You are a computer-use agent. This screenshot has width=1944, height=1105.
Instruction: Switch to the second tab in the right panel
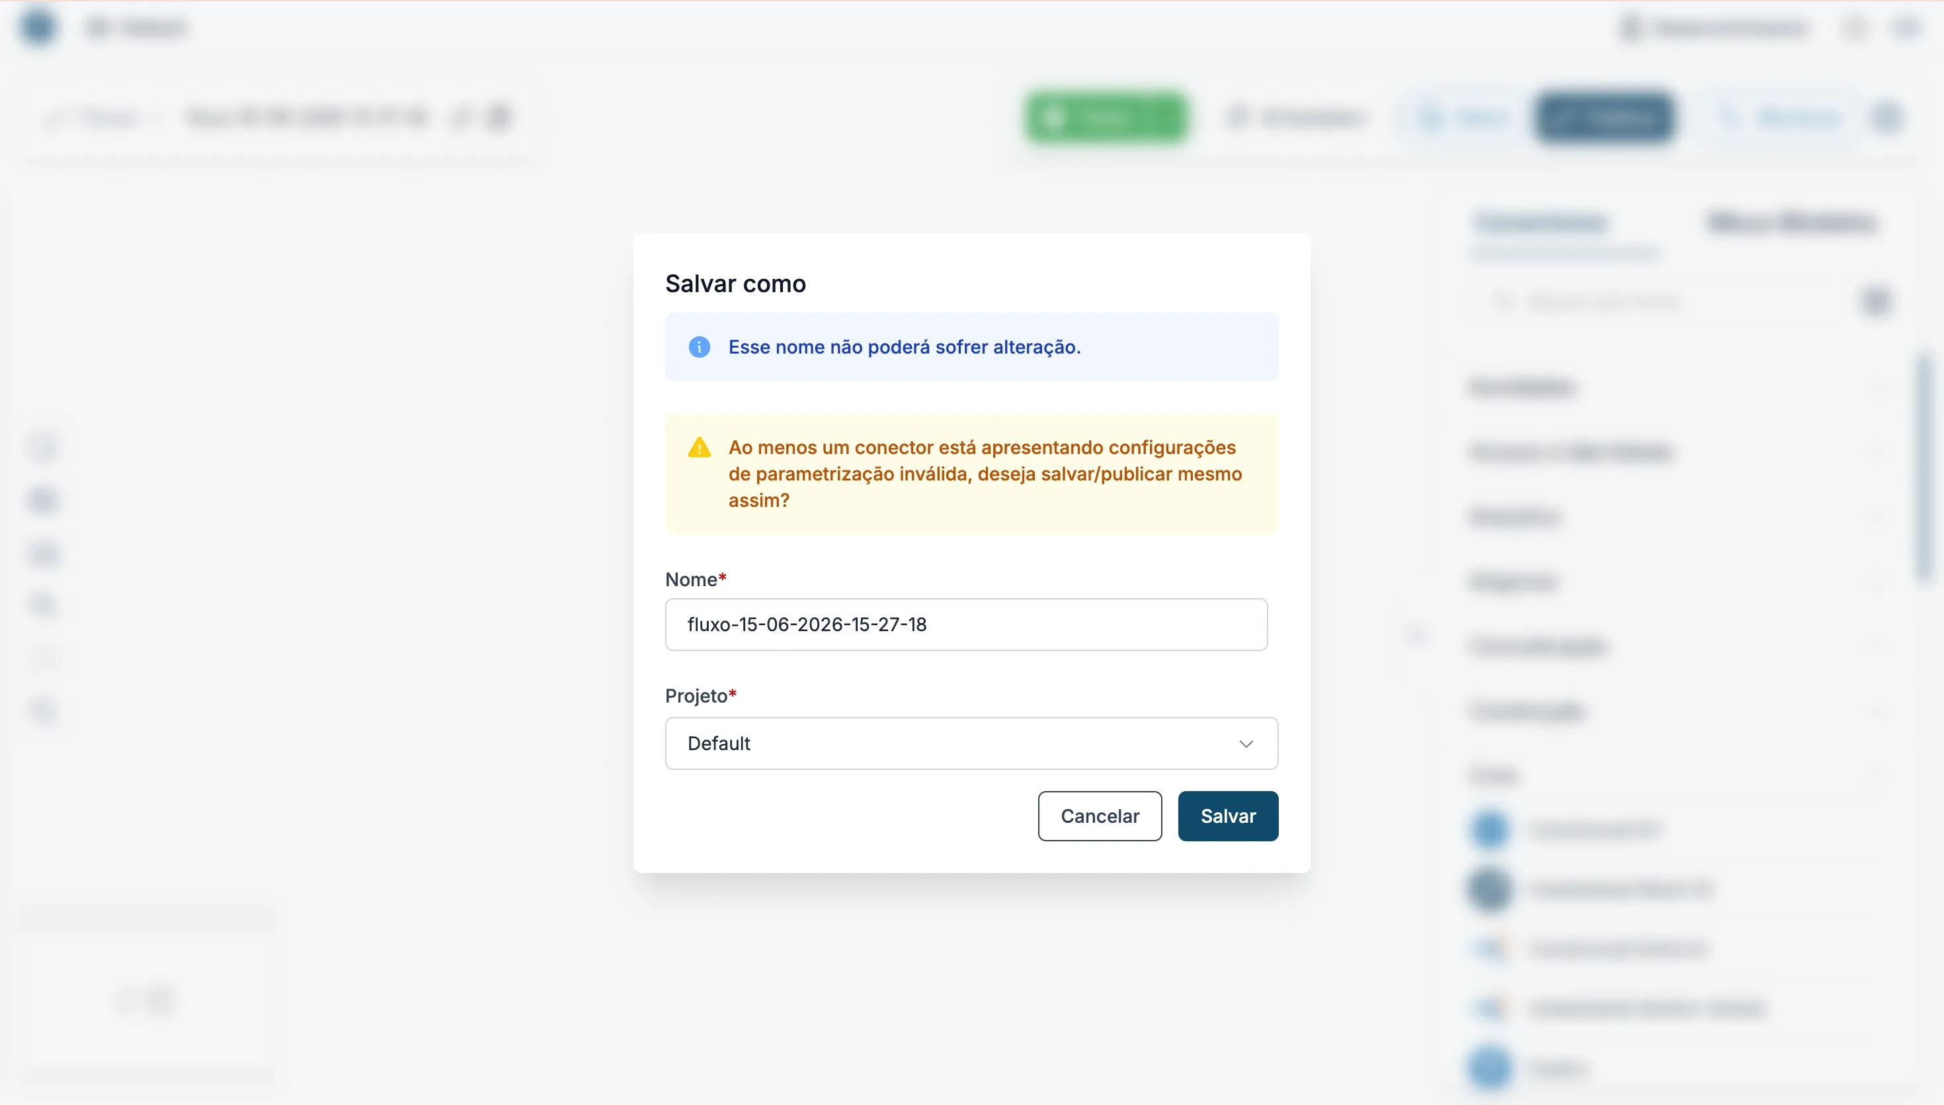1792,222
